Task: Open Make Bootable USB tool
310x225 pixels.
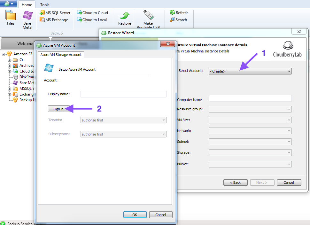Action: tap(148, 19)
